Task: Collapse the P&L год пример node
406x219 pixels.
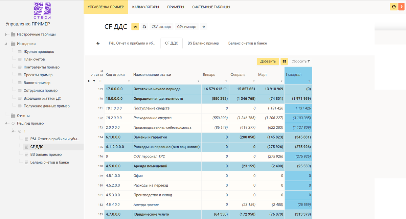Action: pyautogui.click(x=6, y=123)
